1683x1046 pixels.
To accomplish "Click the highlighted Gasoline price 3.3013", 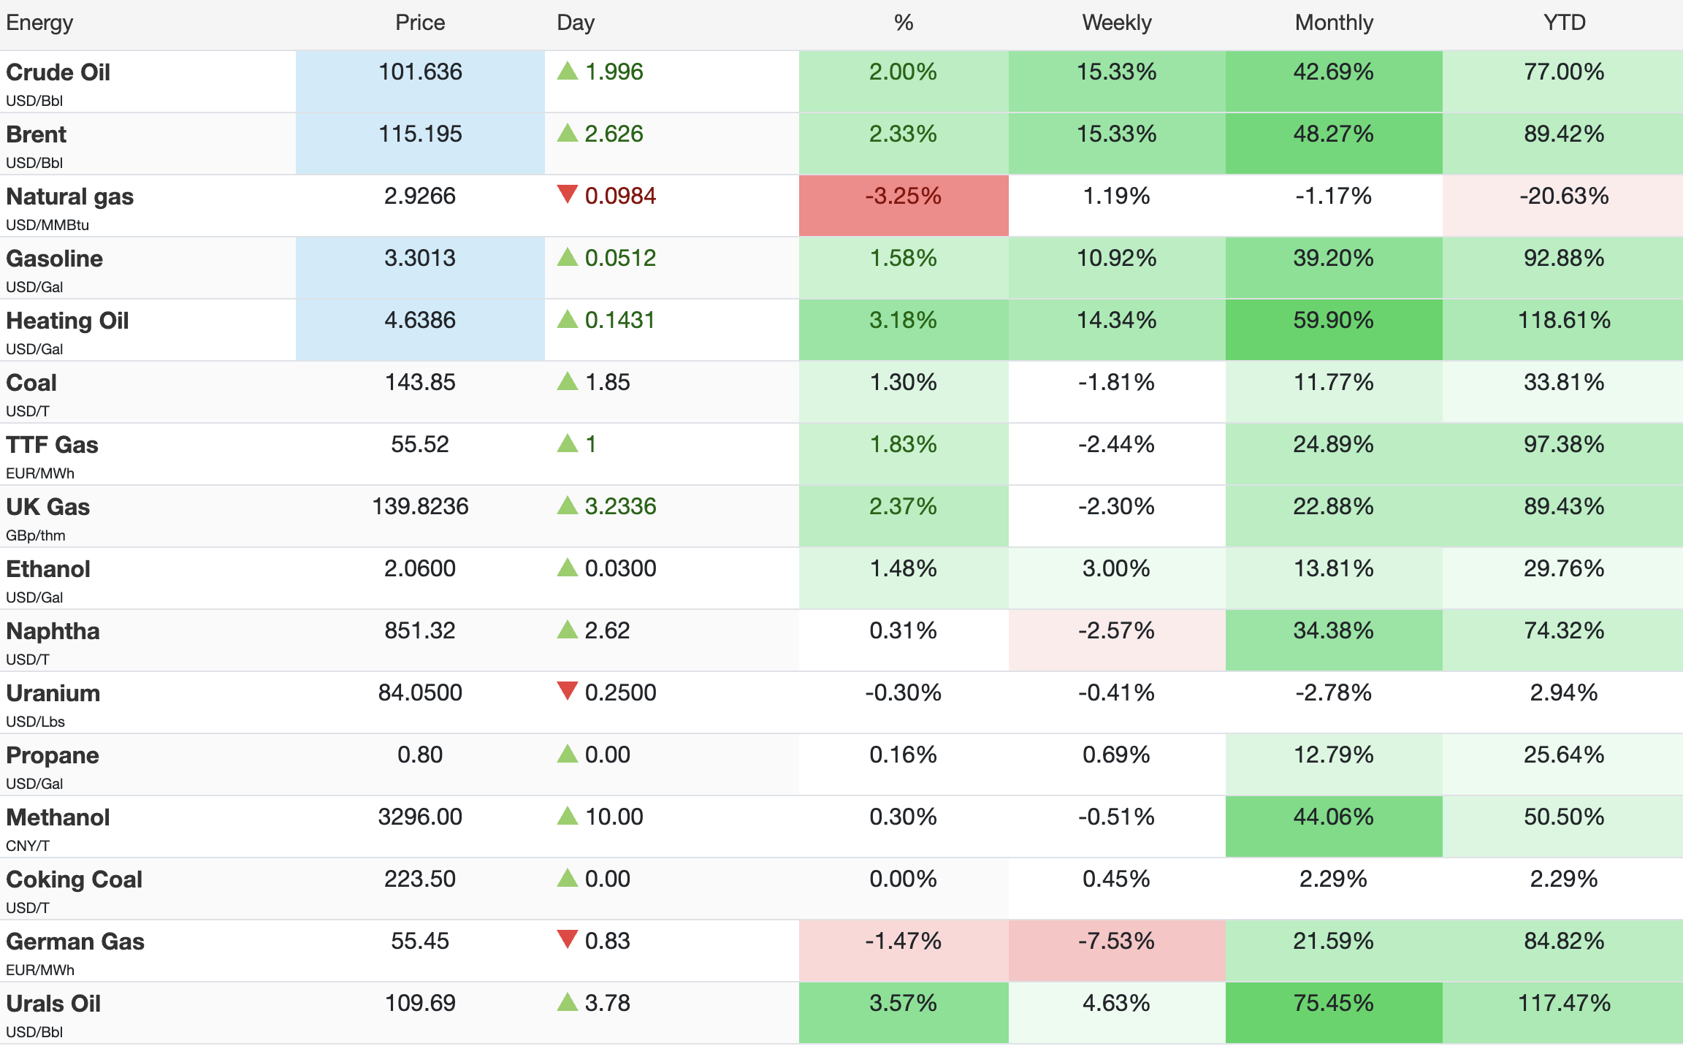I will point(420,259).
